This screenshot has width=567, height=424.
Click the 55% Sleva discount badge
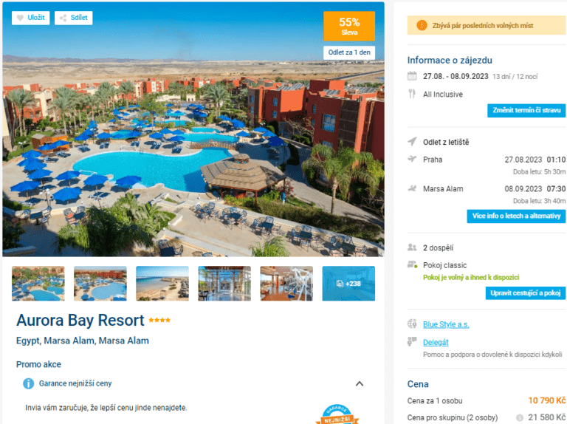[349, 26]
